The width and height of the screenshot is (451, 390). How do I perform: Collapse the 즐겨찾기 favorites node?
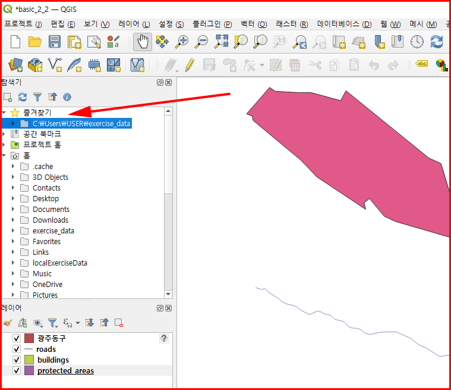[x=4, y=113]
